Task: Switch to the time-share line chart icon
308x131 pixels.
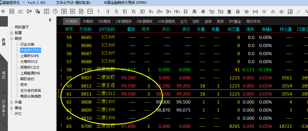Action: click(20, 11)
